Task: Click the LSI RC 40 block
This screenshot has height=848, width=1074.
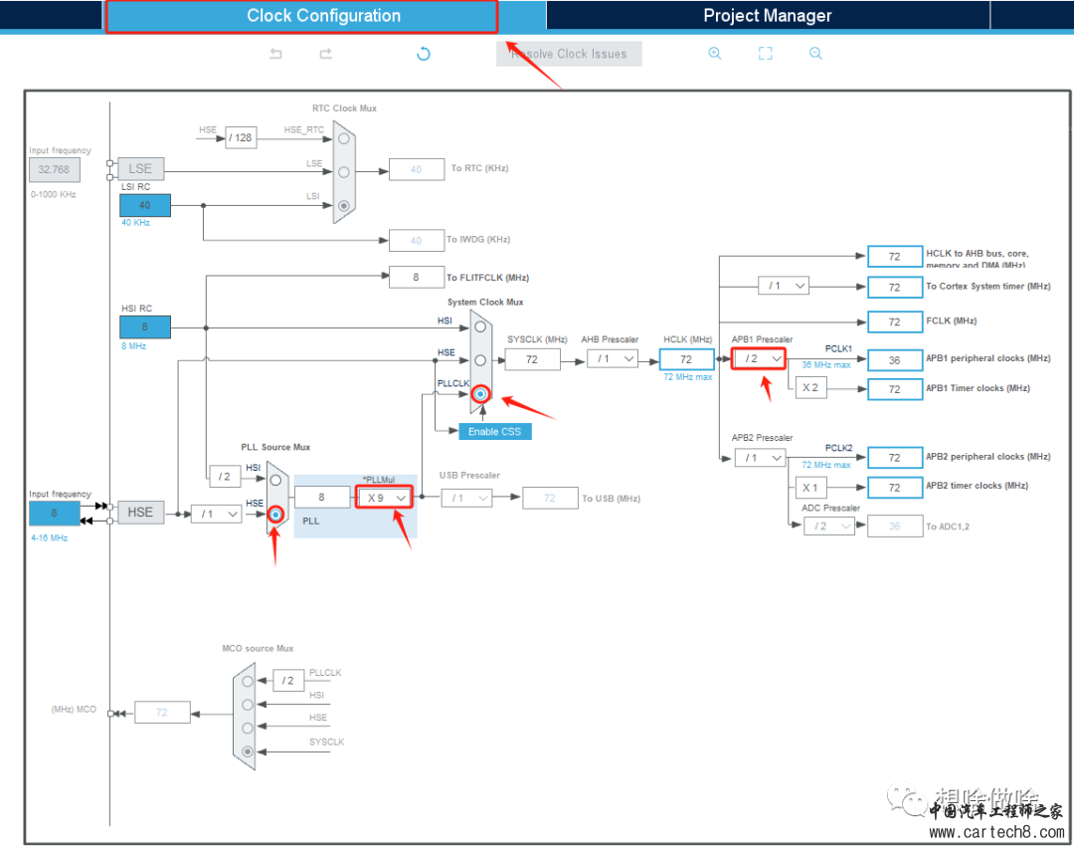Action: (x=144, y=205)
